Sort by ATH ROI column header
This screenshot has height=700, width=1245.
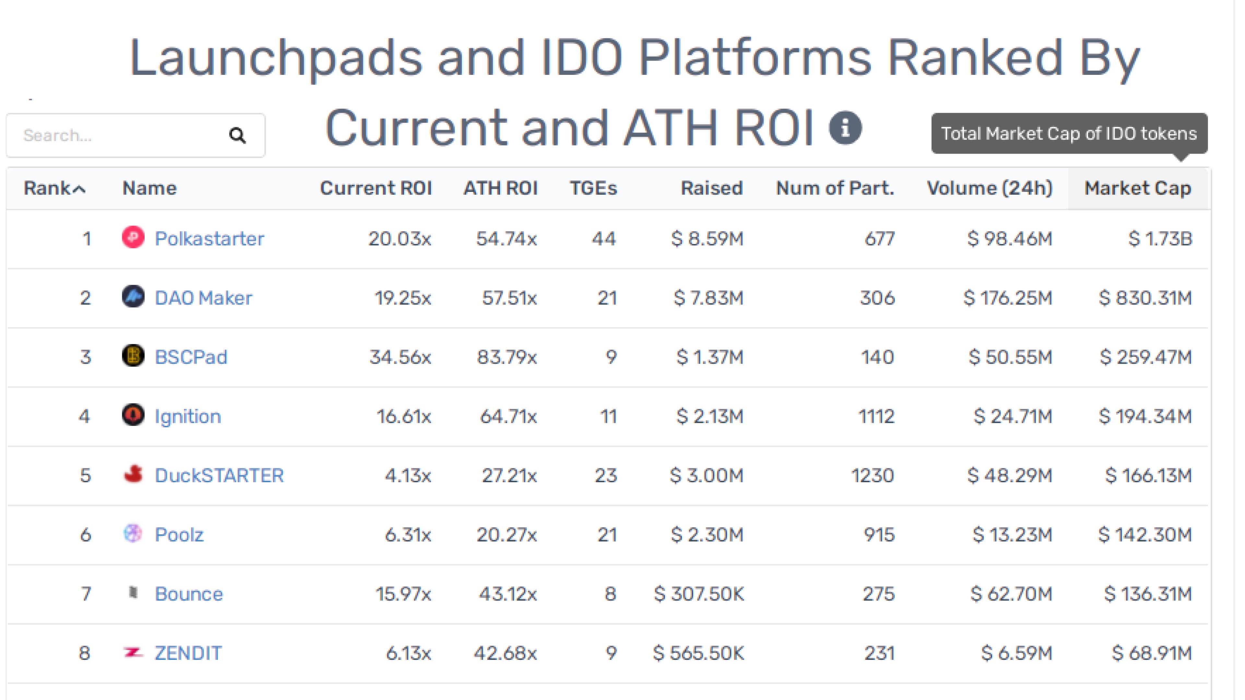click(x=500, y=188)
